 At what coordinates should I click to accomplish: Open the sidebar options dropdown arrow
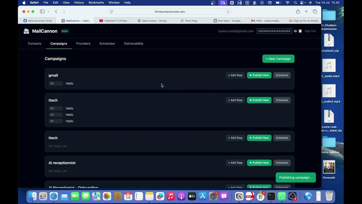click(48, 12)
